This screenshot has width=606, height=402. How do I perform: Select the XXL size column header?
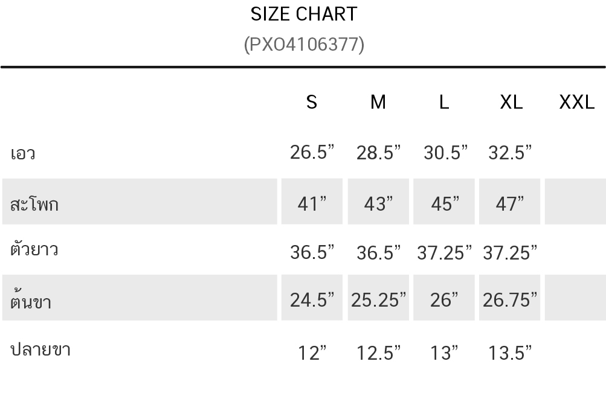point(577,103)
